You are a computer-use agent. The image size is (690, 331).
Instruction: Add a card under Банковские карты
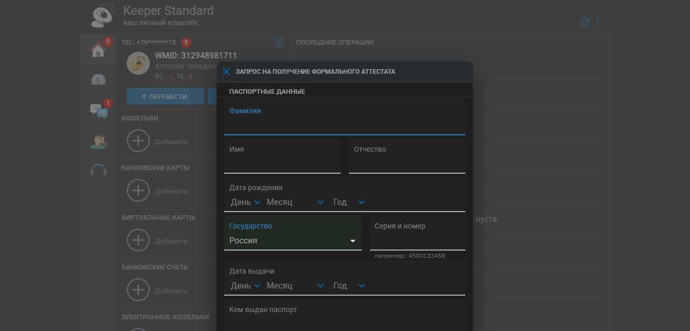(x=138, y=191)
